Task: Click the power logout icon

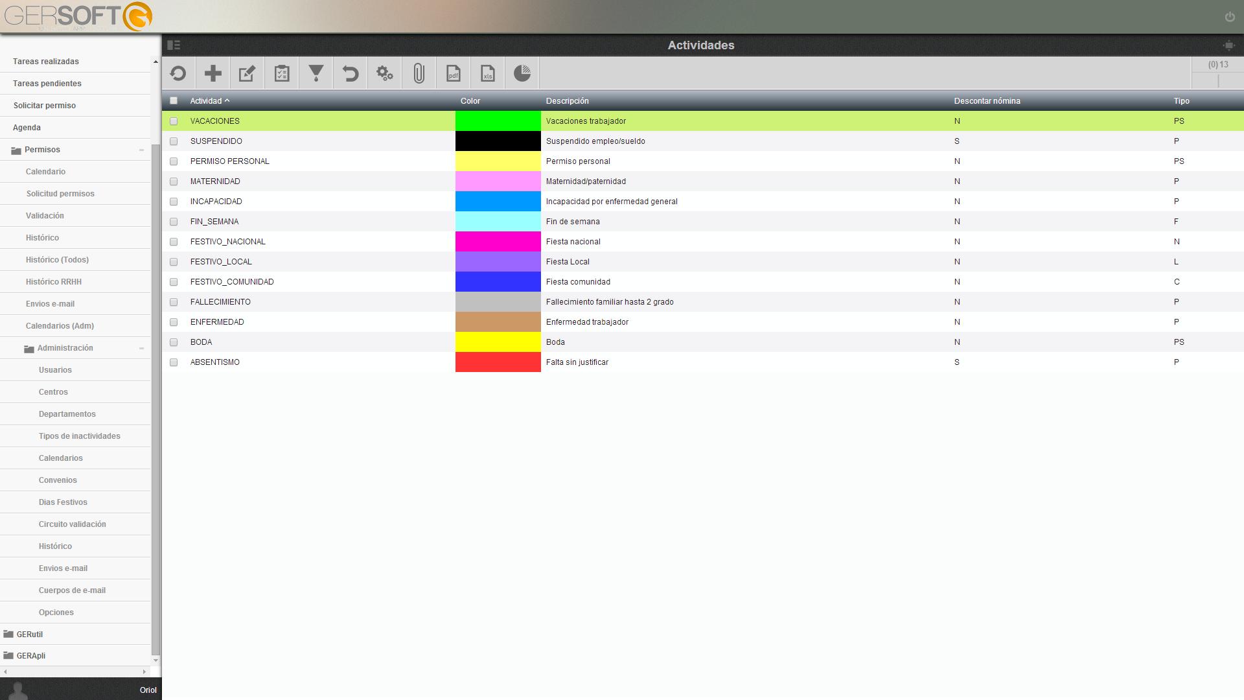Action: click(1230, 17)
